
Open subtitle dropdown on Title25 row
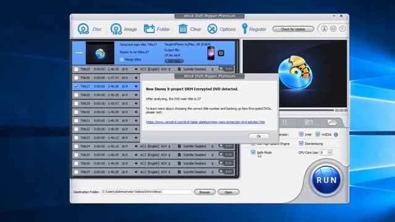212,69
